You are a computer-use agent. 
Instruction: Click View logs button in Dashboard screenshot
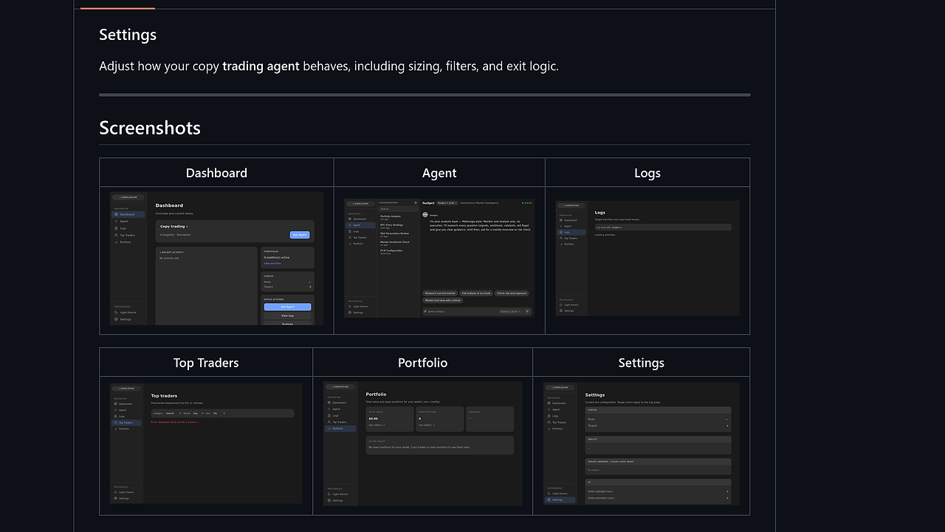pyautogui.click(x=288, y=316)
